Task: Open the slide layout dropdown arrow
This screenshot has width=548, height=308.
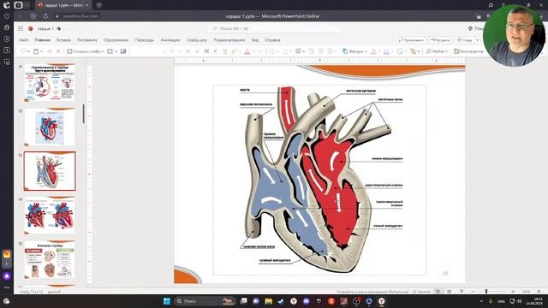Action: (116, 51)
